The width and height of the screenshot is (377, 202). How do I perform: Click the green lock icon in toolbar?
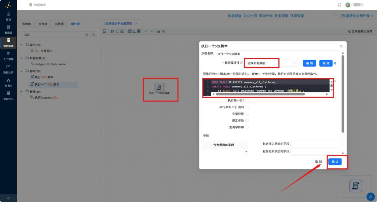158,31
